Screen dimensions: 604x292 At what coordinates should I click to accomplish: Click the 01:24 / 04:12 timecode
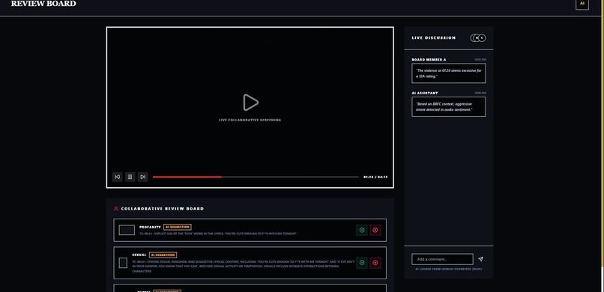click(x=375, y=177)
